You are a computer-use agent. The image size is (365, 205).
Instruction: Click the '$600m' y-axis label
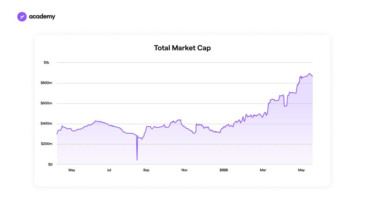[x=47, y=103]
